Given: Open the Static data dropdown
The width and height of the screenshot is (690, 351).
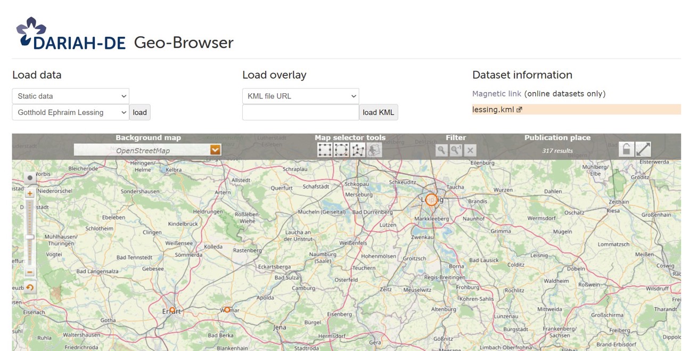Looking at the screenshot, I should pos(70,96).
